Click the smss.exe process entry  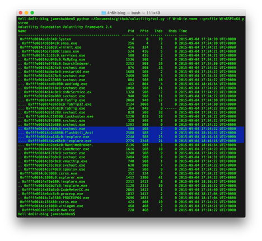point(128,43)
